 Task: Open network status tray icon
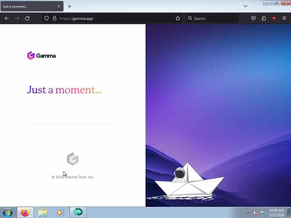click(248, 213)
